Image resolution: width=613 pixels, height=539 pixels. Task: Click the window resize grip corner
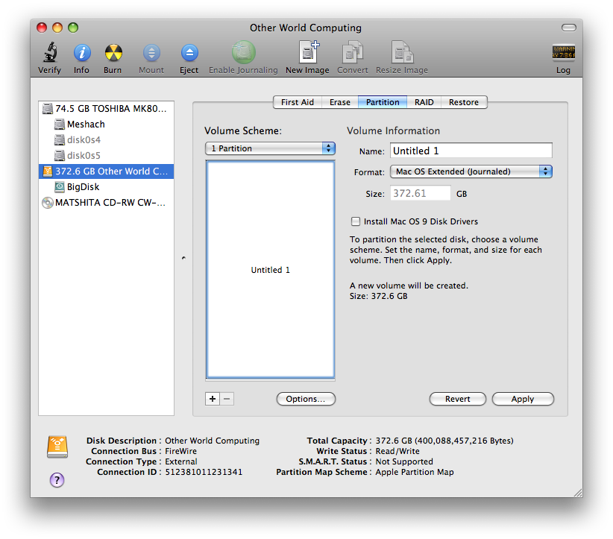pyautogui.click(x=577, y=493)
